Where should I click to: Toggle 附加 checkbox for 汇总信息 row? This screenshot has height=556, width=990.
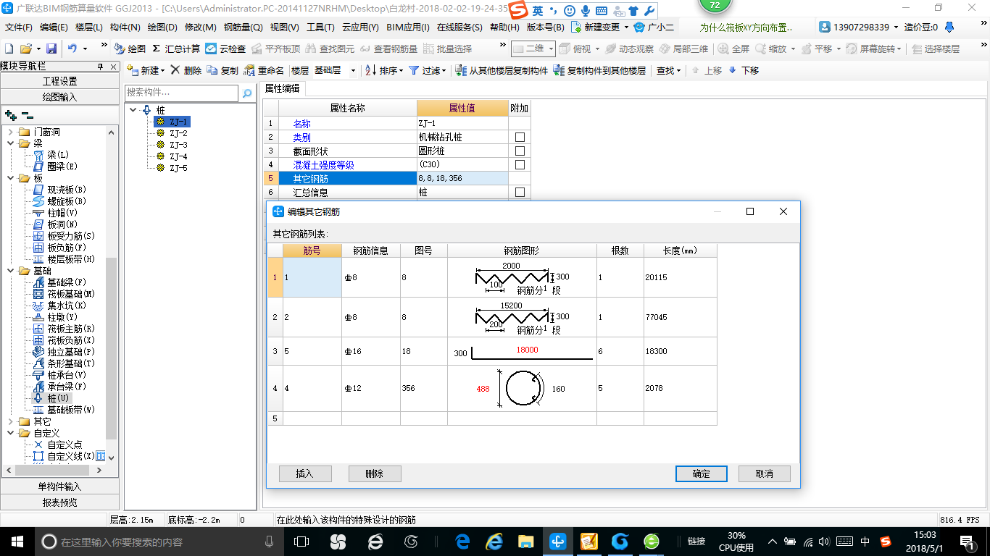tap(520, 193)
